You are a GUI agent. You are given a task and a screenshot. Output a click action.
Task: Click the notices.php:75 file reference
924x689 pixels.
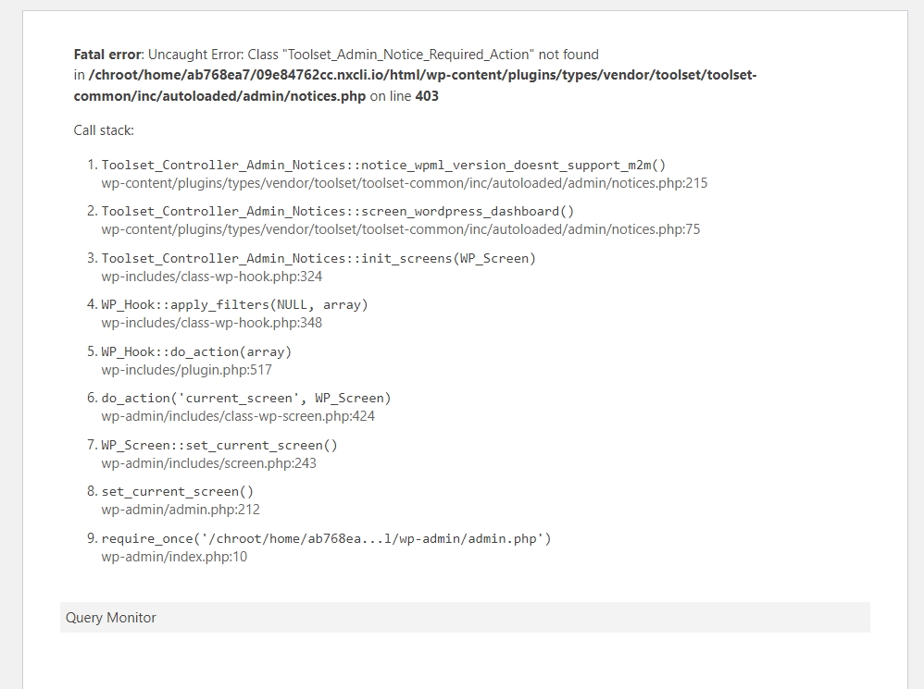coord(401,229)
